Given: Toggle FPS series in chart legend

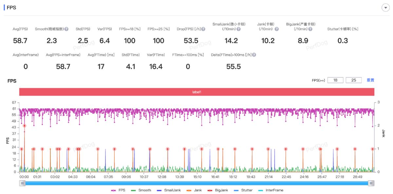Looking at the screenshot, I should 118,190.
